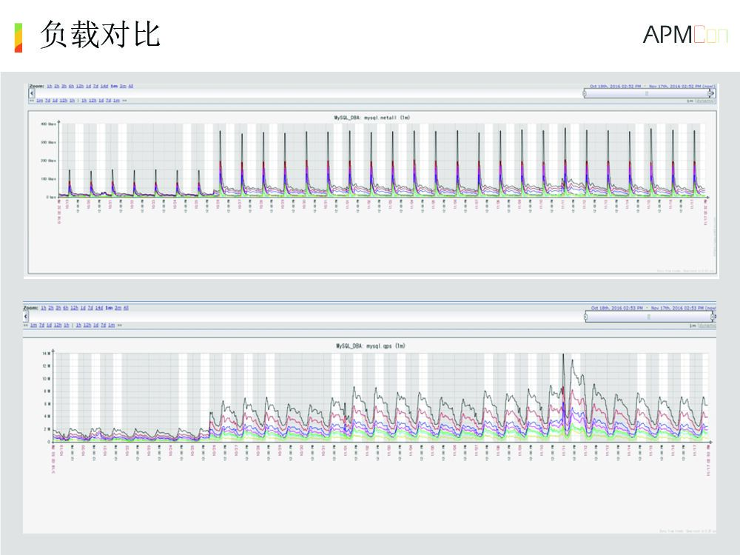Image resolution: width=740 pixels, height=555 pixels.
Task: Set zoom to 14d in the qps graph
Action: click(99, 308)
